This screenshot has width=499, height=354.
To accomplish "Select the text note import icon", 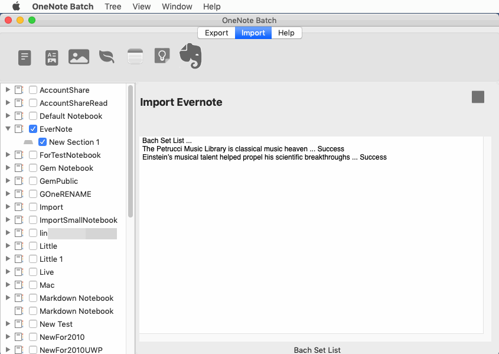I will point(24,57).
